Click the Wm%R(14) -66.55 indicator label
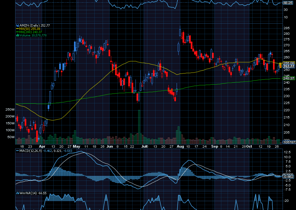The image size is (296, 210). [x=33, y=193]
